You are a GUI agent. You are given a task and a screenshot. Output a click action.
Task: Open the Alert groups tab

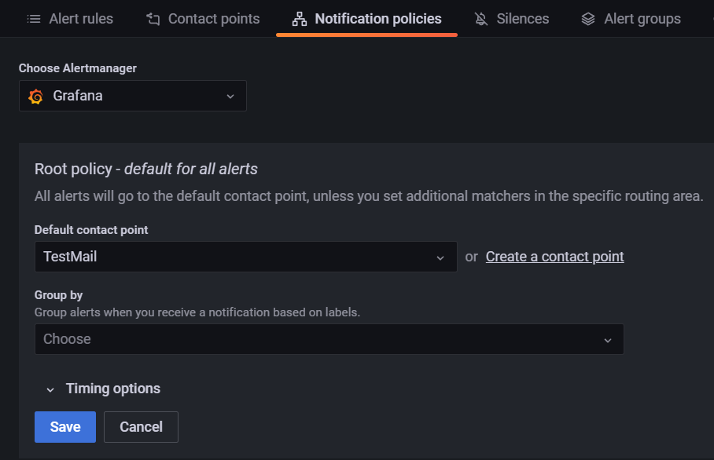click(x=642, y=19)
